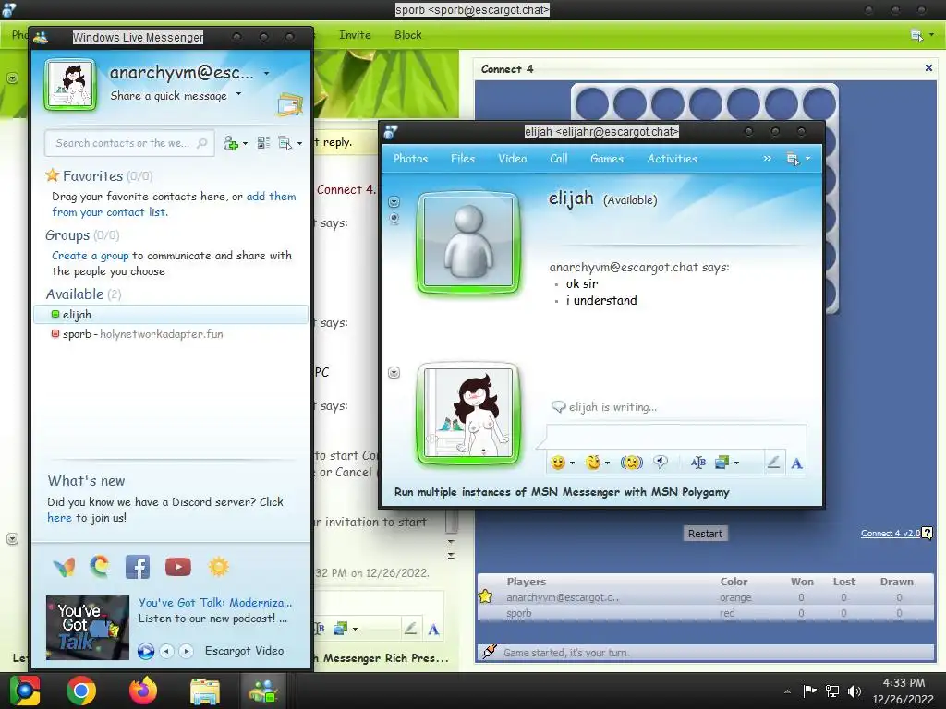Click the 'here' Discord link
This screenshot has height=709, width=946.
pos(59,518)
